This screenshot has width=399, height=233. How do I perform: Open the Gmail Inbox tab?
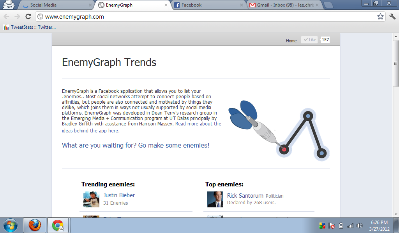point(285,5)
